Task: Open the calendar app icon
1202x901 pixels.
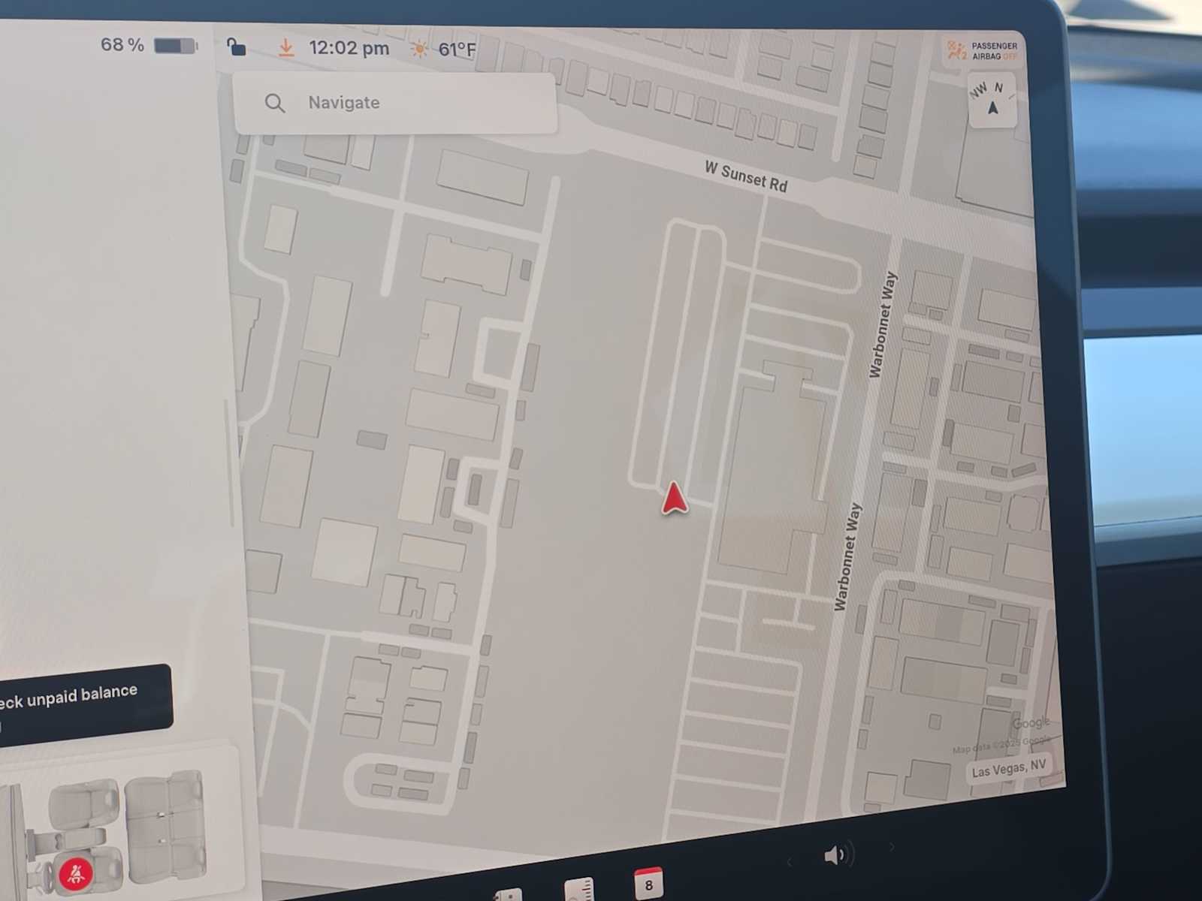Action: (648, 883)
